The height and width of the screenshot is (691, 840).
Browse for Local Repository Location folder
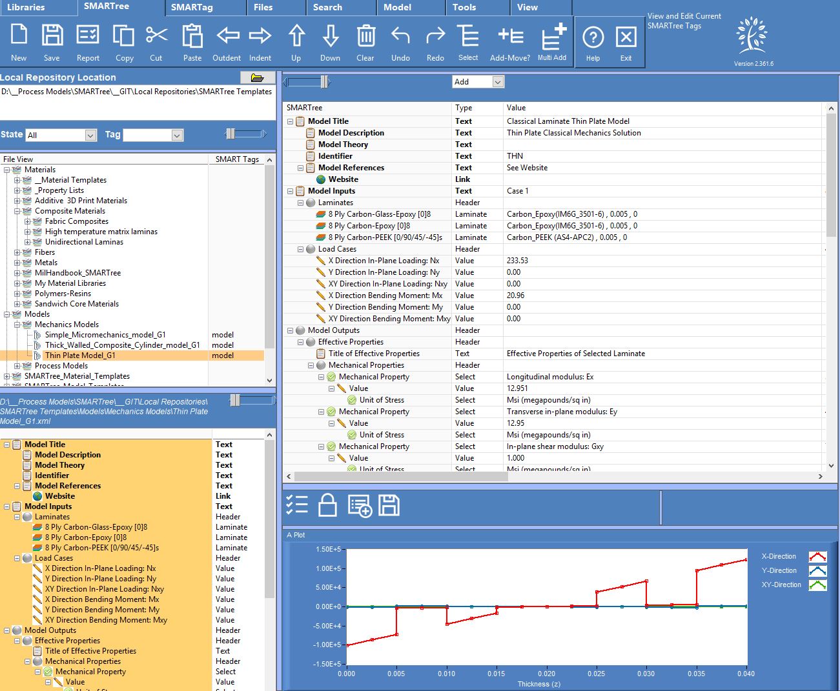point(258,77)
